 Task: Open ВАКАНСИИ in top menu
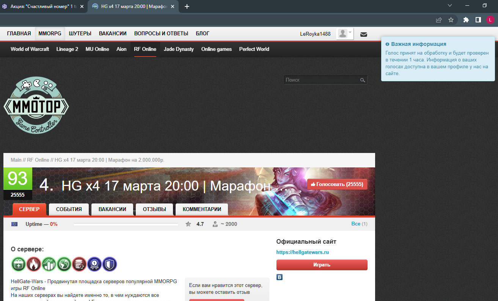113,33
